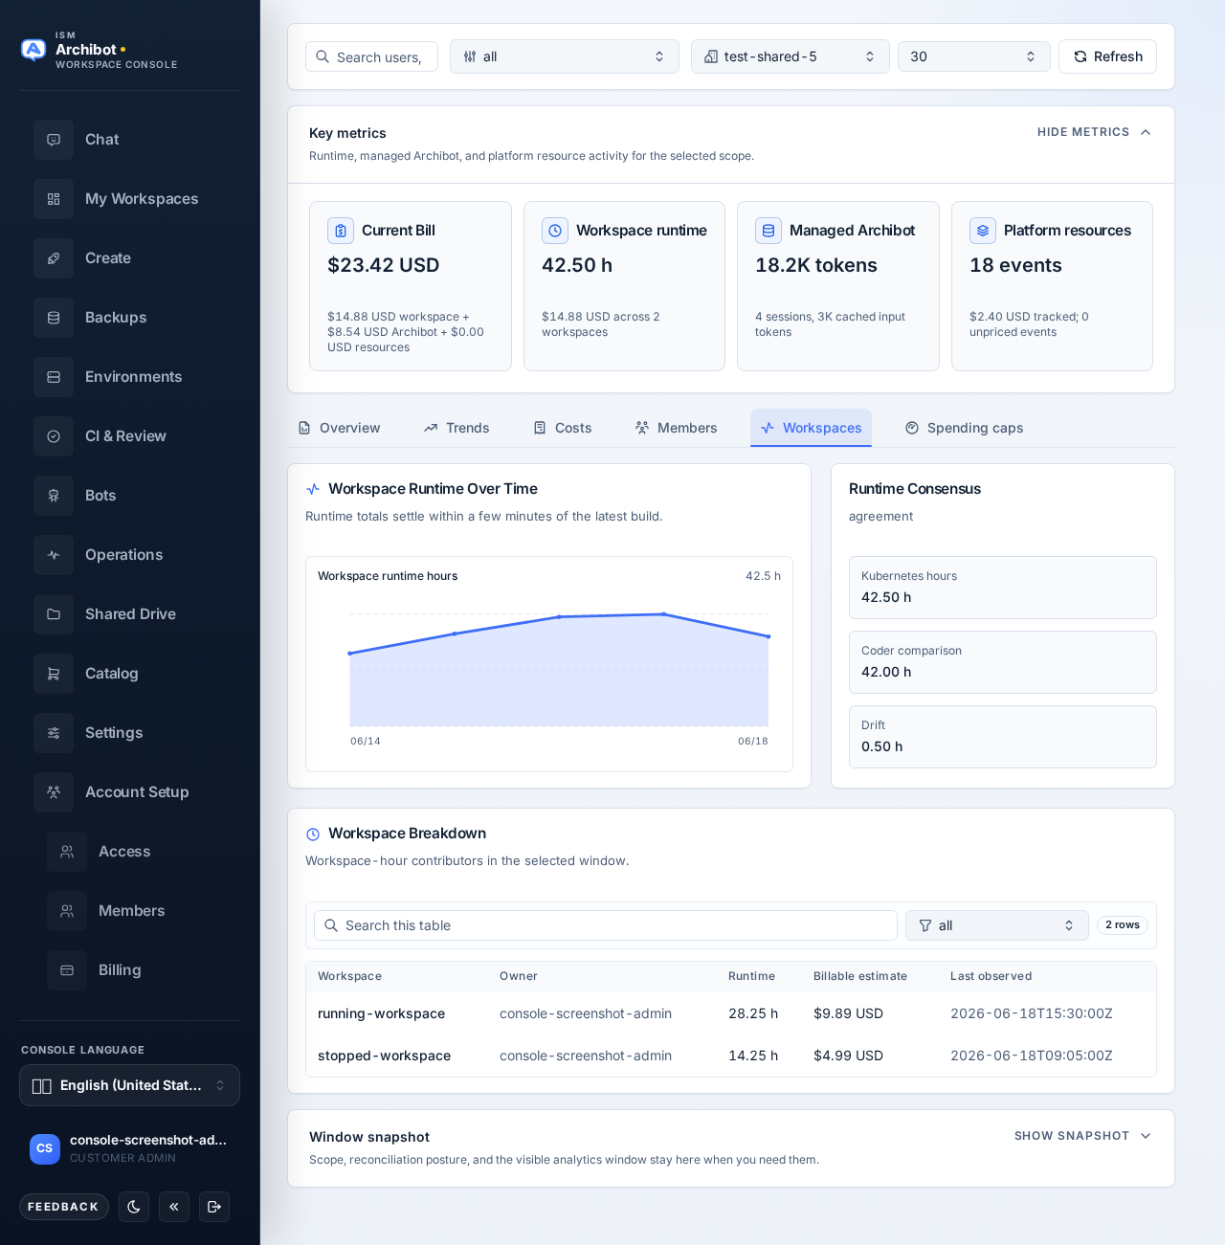The image size is (1225, 1245).
Task: Click the Last observed column header
Action: (991, 976)
